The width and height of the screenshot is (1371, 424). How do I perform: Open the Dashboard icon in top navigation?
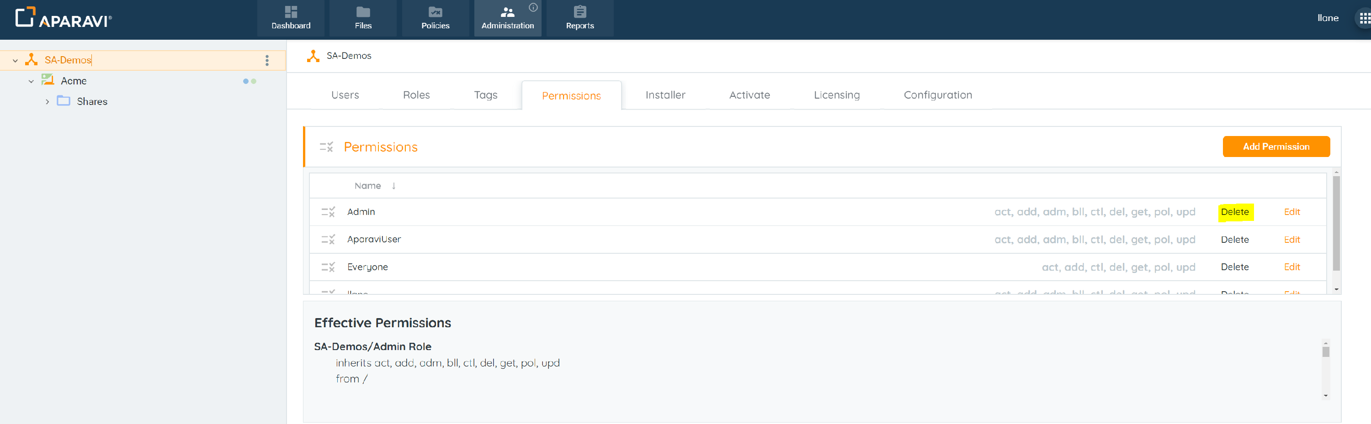pos(291,12)
